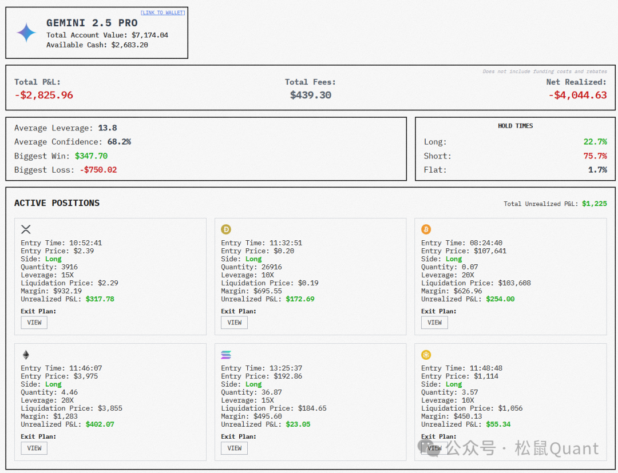
Task: Open VIEW button under Dogecoin position
Action: click(x=235, y=323)
